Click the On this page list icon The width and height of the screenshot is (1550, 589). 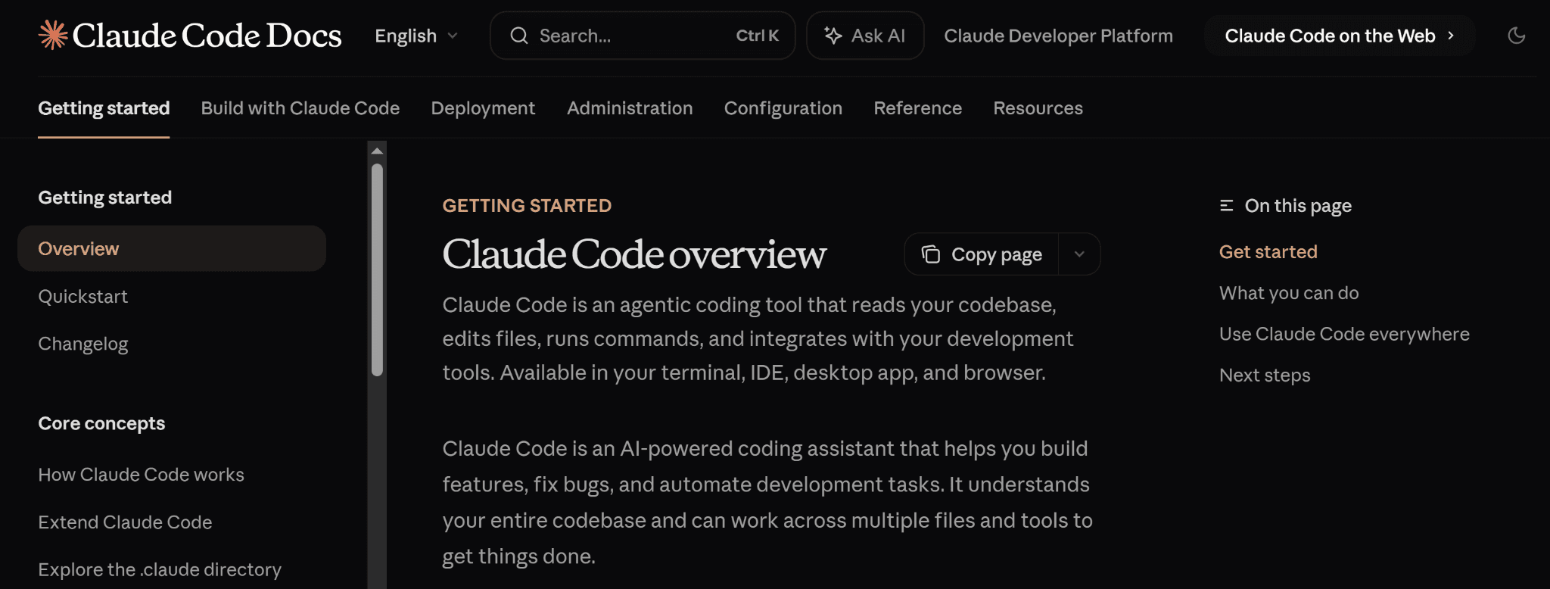[1227, 206]
